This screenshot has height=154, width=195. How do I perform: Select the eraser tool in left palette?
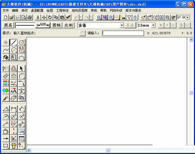coord(14,98)
